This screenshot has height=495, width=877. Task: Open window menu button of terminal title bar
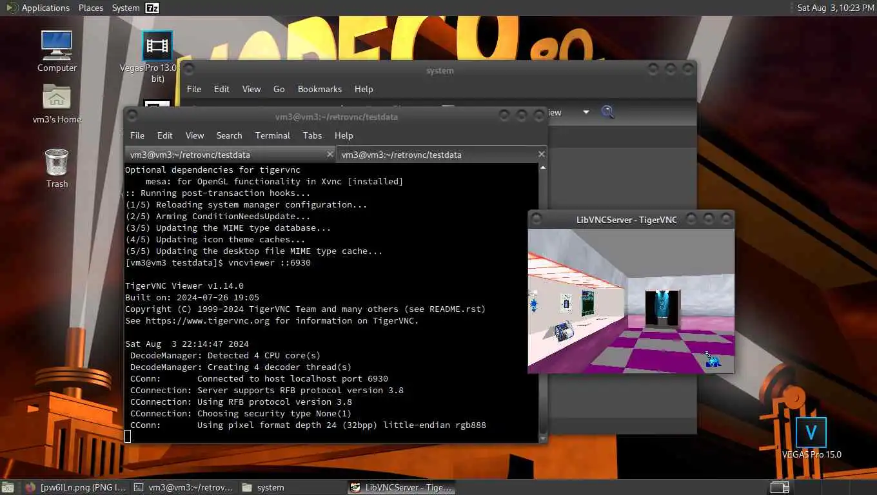point(132,116)
